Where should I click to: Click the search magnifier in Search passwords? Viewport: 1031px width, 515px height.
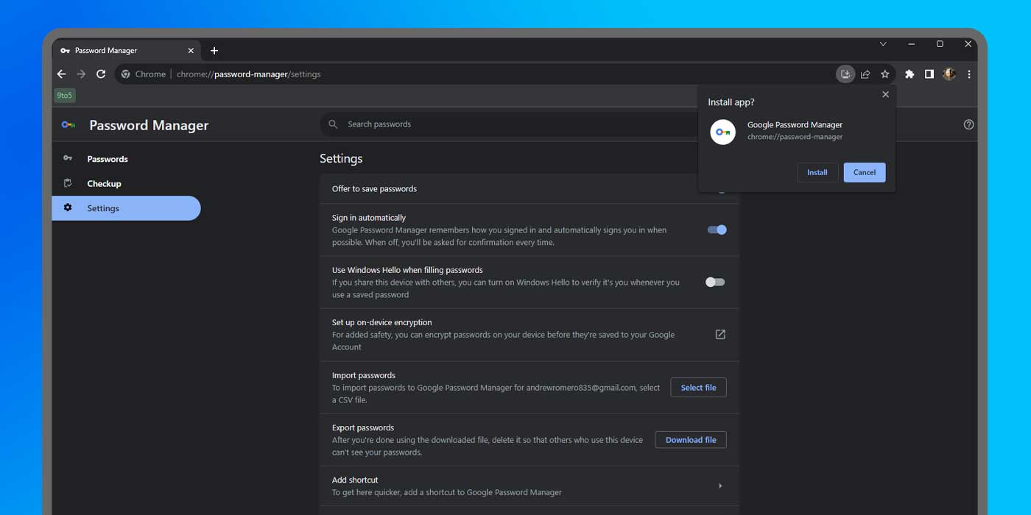pos(333,124)
